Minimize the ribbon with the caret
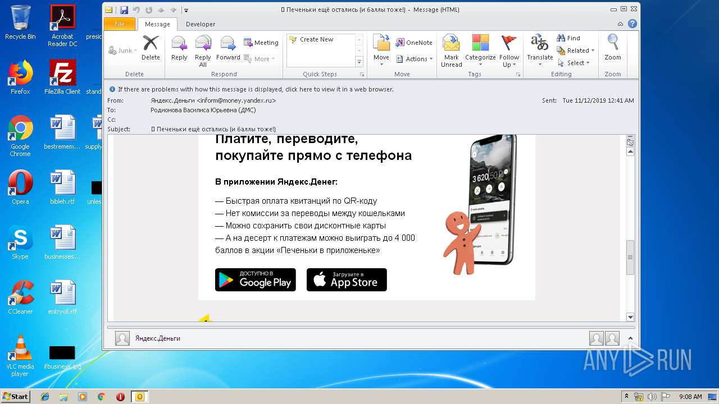 621,24
